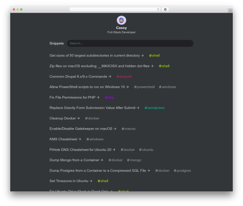Select #windows tag on KMS Cheatsheet row
The image size is (243, 206).
[95, 139]
